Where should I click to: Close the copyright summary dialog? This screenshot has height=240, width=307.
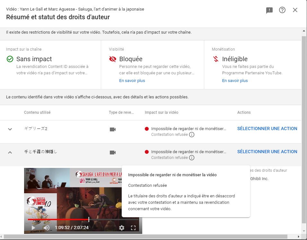tap(295, 10)
